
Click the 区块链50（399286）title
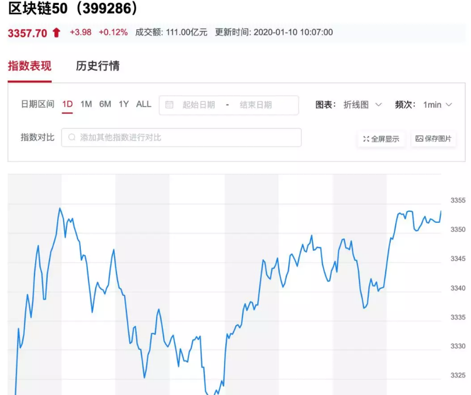73,8
